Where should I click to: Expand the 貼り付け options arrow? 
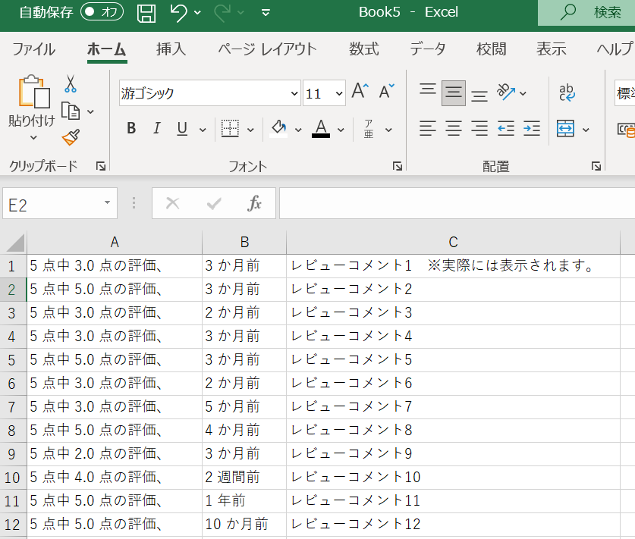click(33, 137)
